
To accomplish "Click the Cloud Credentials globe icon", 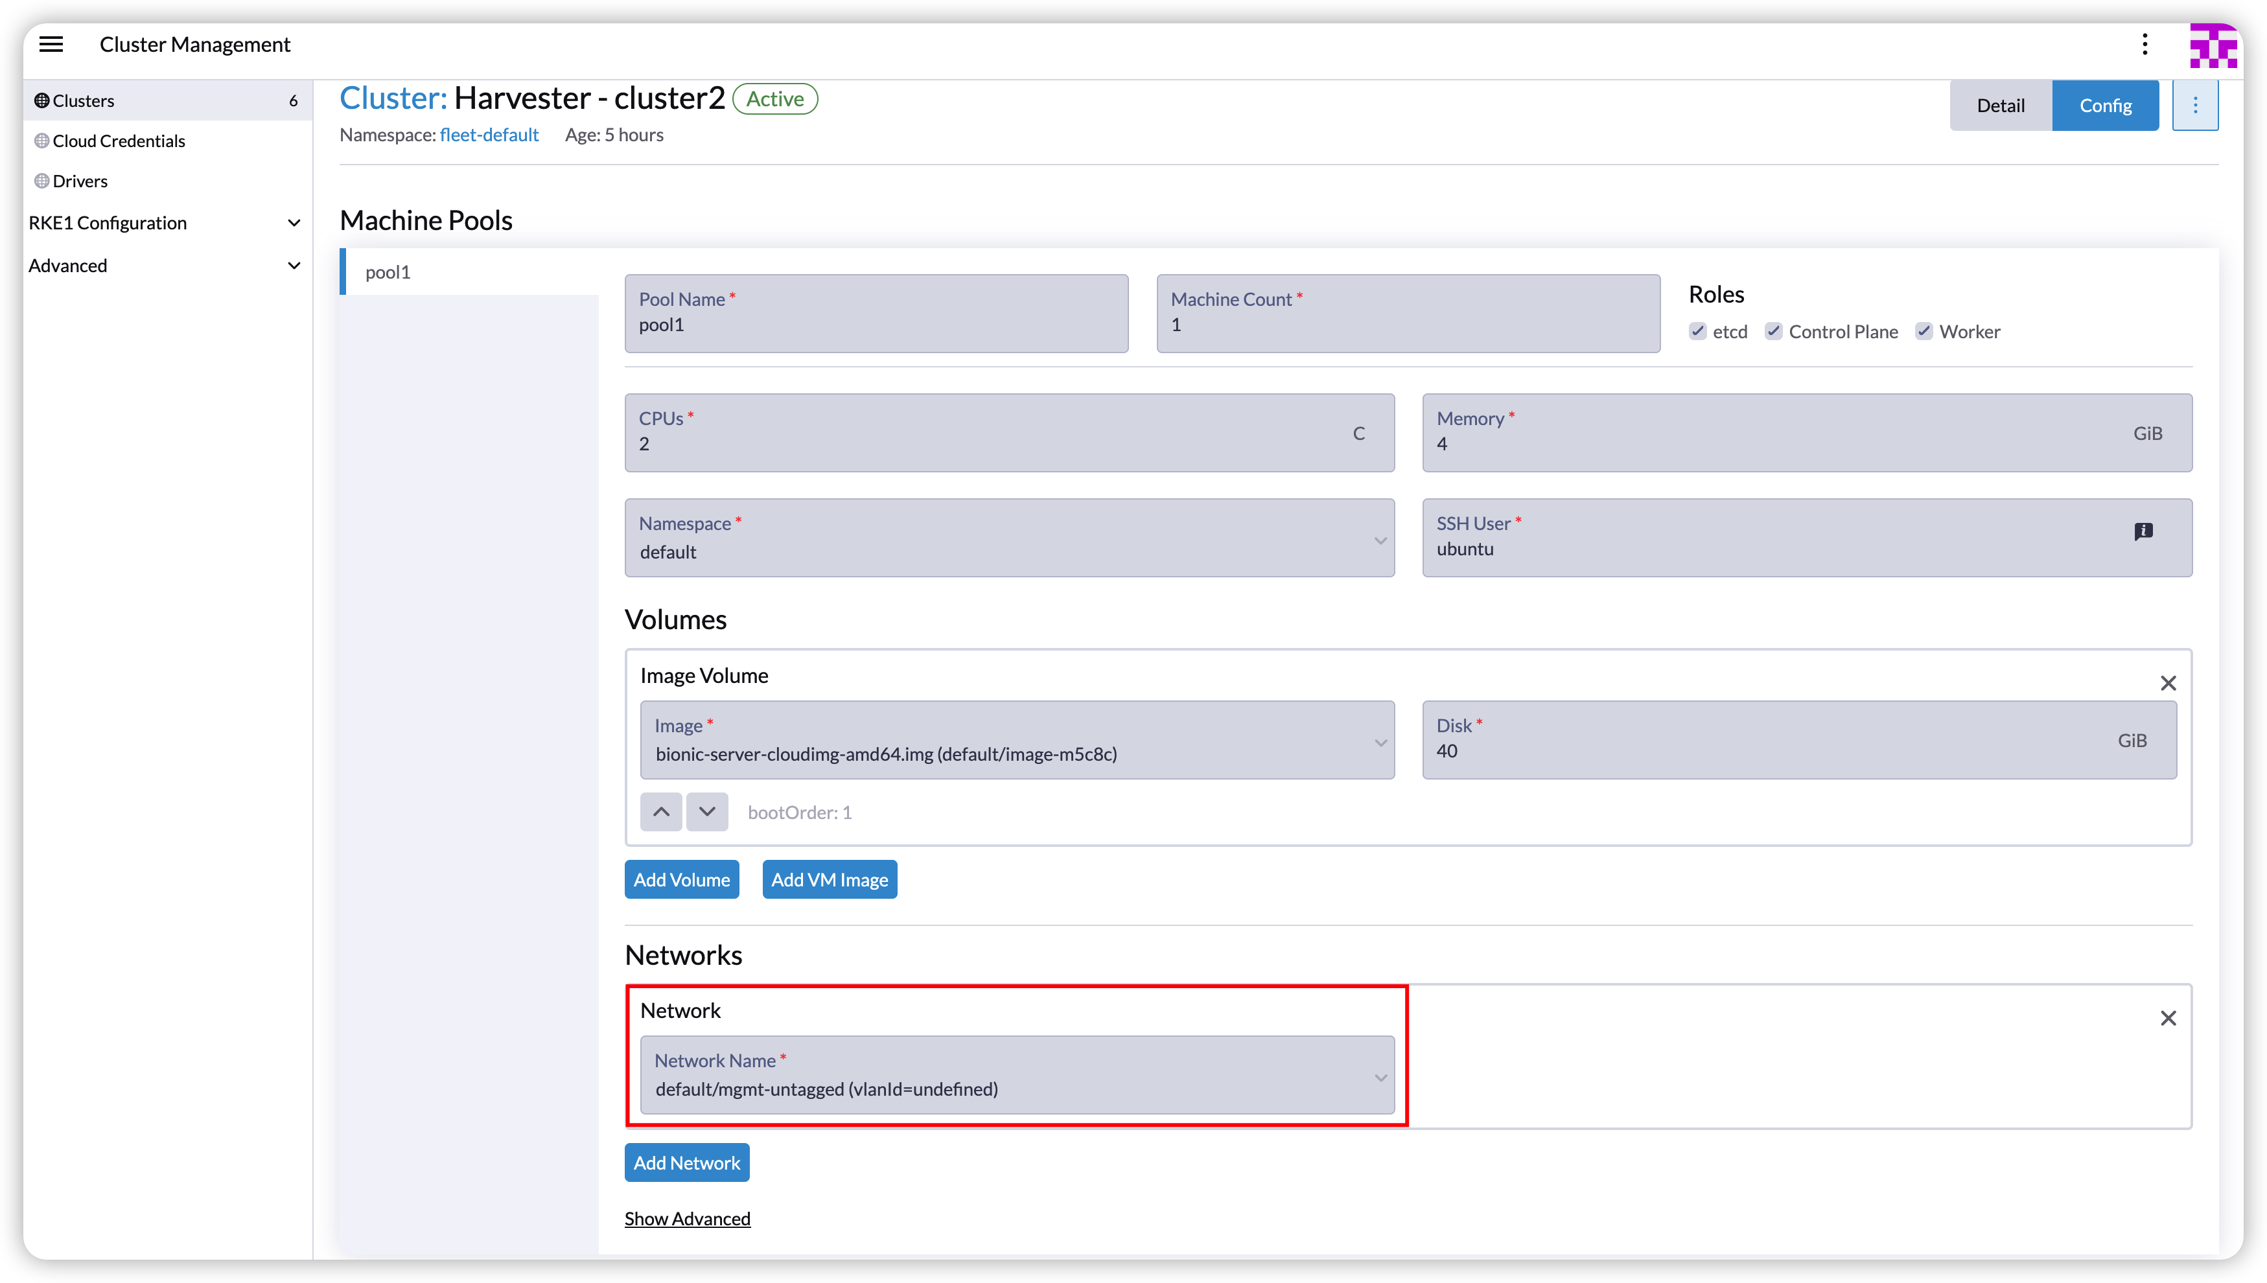I will tap(41, 141).
